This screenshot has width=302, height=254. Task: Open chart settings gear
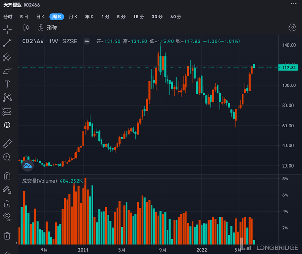point(292,27)
